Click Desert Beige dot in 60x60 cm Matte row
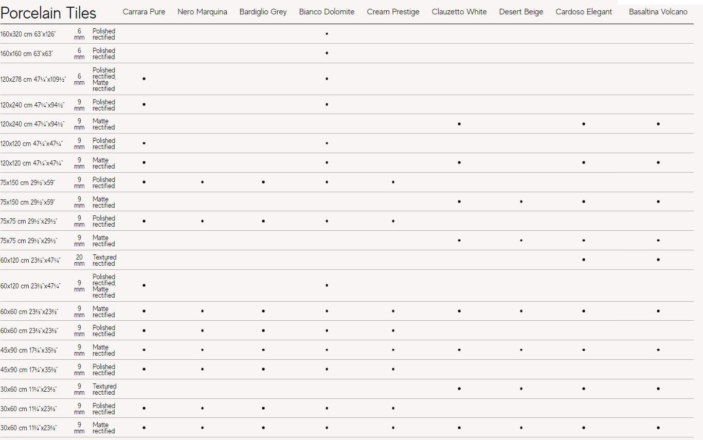The image size is (703, 440). pyautogui.click(x=521, y=311)
